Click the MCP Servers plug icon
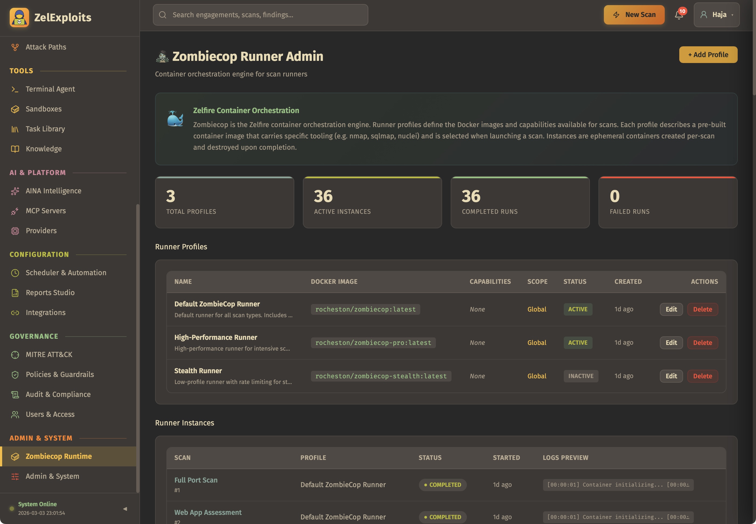 click(15, 211)
